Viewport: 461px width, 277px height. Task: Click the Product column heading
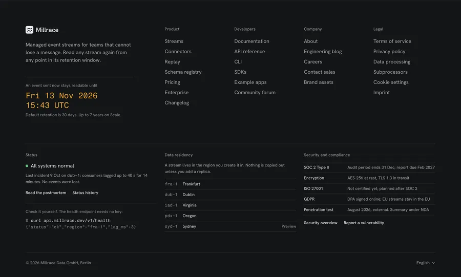point(172,29)
